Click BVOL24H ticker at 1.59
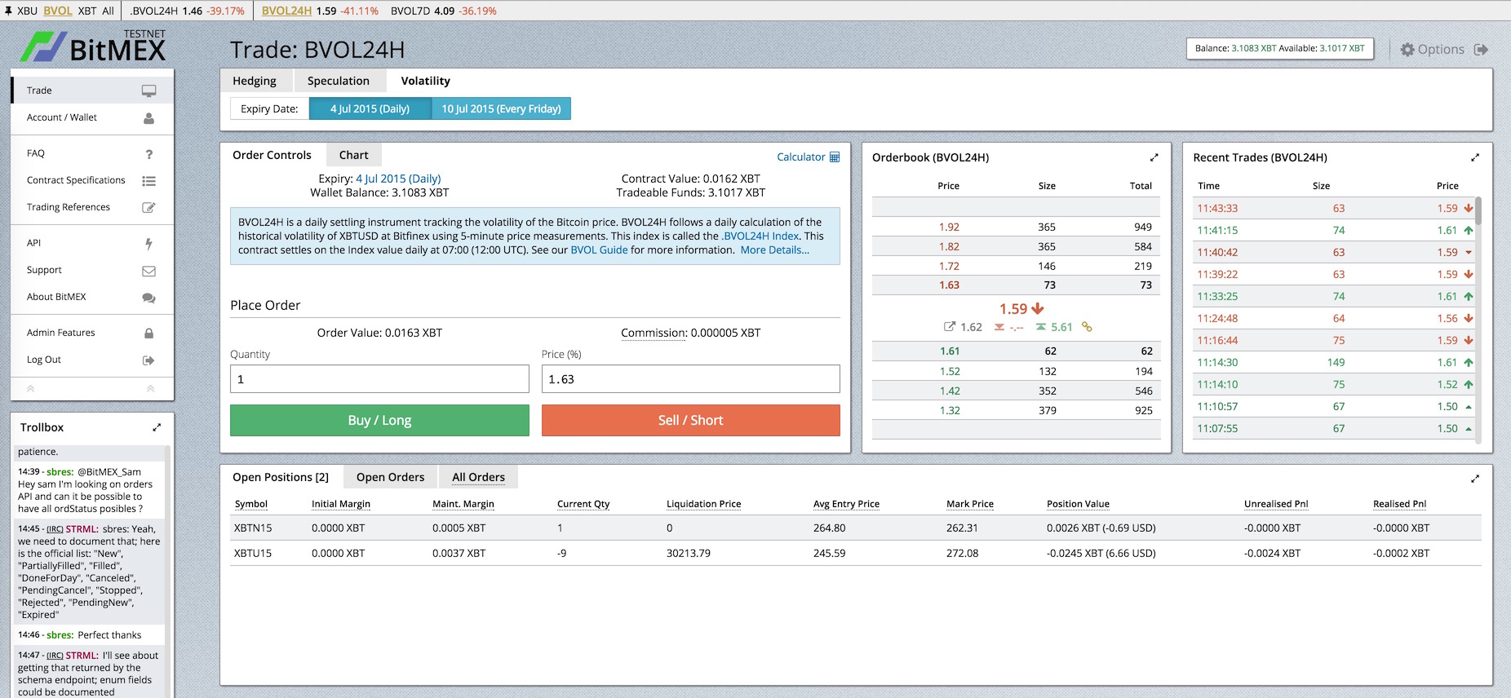 pyautogui.click(x=320, y=11)
